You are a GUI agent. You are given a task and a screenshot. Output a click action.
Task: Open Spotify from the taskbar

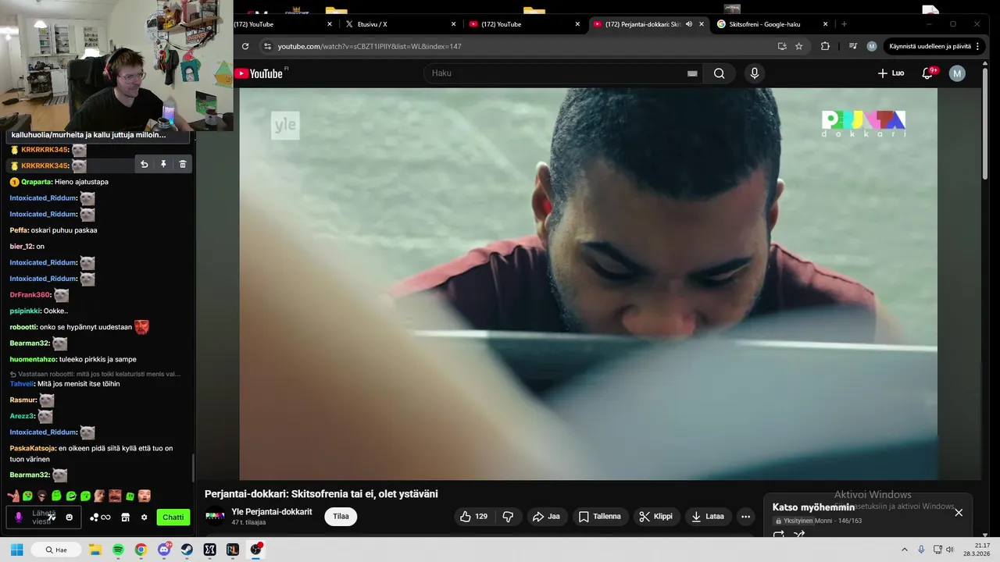point(118,550)
